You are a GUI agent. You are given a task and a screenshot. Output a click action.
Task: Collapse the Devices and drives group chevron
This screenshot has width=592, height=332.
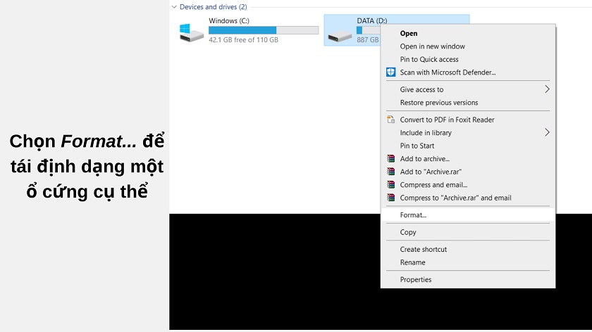coord(174,7)
